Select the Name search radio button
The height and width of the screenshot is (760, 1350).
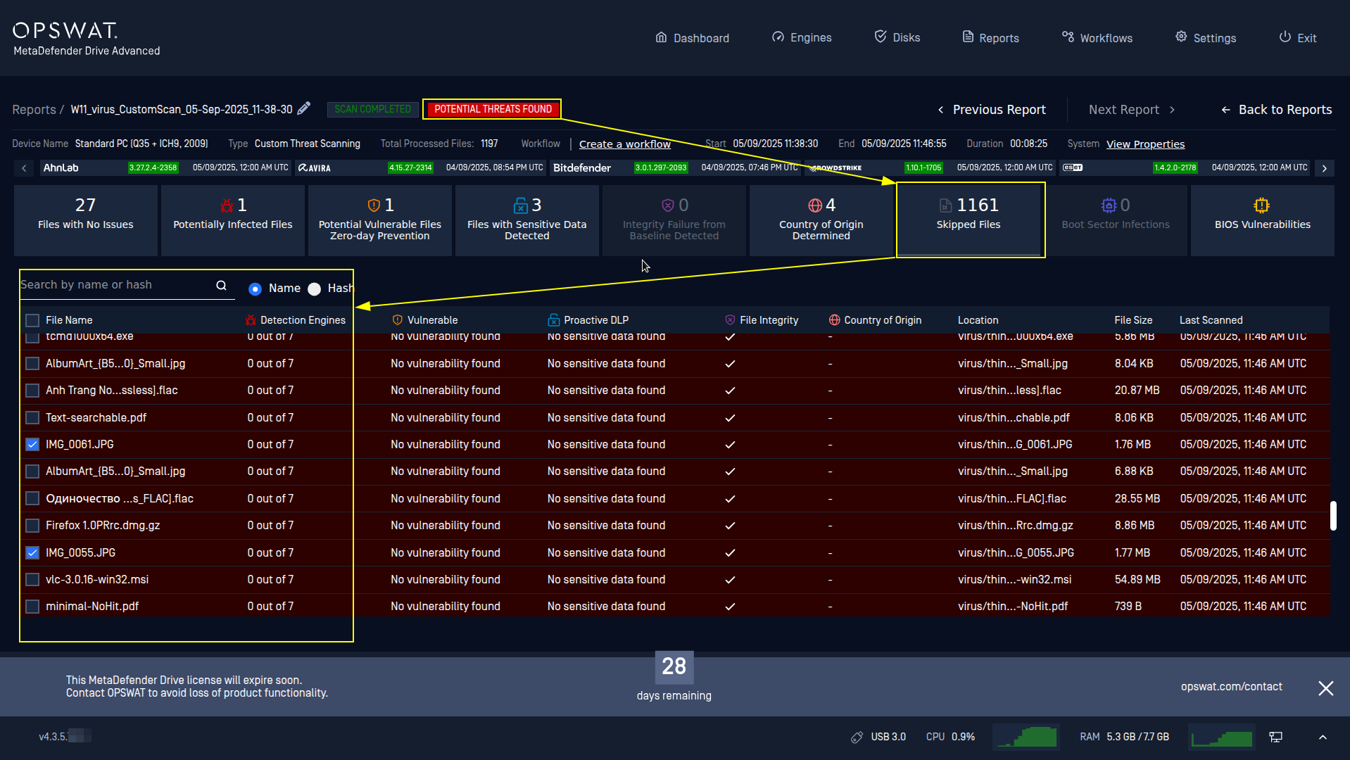[255, 289]
